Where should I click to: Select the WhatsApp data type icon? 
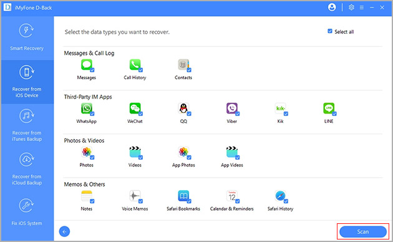[x=87, y=109]
